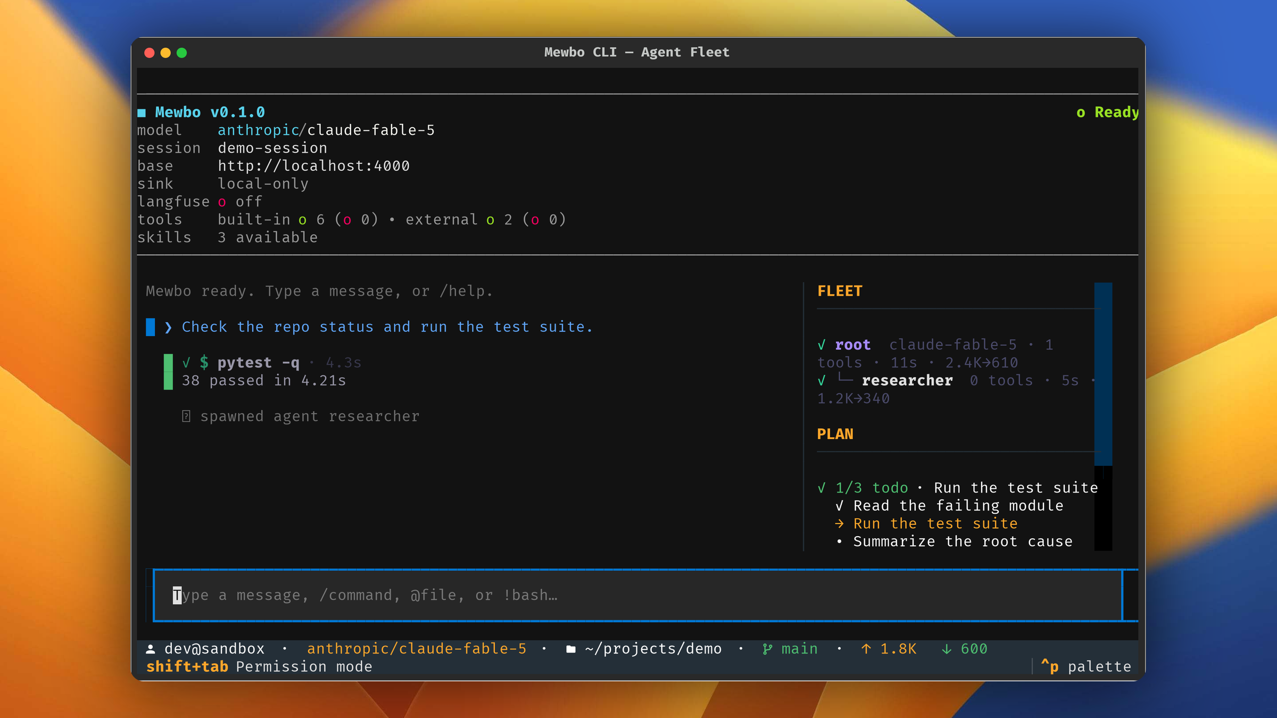
Task: Click the main branch label
Action: [800, 649]
